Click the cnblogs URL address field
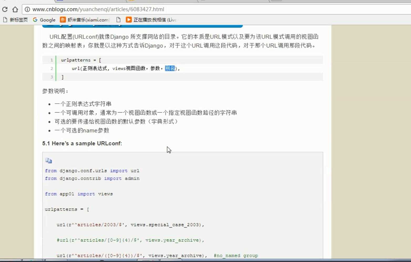This screenshot has width=411, height=262. [98, 9]
